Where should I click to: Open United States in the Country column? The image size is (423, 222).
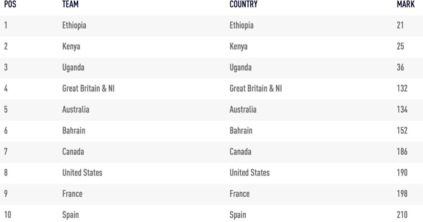(x=250, y=173)
